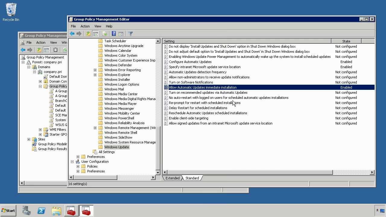Click the clipboard icon in the Group Policy Management toolbar
386x217 pixels.
pos(55,50)
